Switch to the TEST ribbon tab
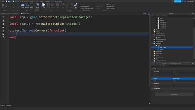195x110 pixels. click(x=37, y=1)
